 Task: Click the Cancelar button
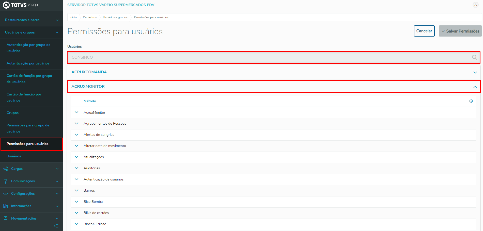tap(424, 31)
